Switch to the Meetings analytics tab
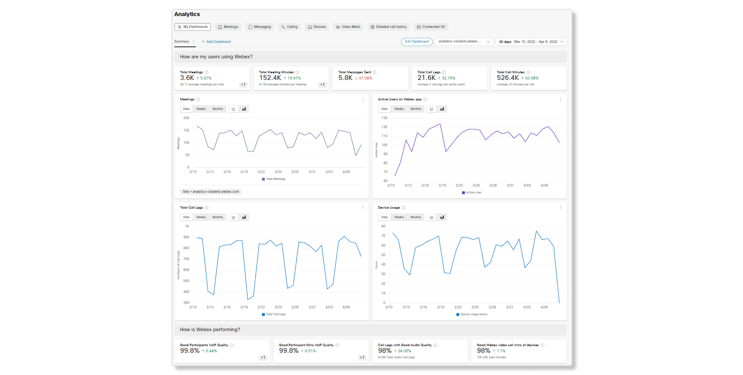The image size is (743, 375). click(x=228, y=27)
